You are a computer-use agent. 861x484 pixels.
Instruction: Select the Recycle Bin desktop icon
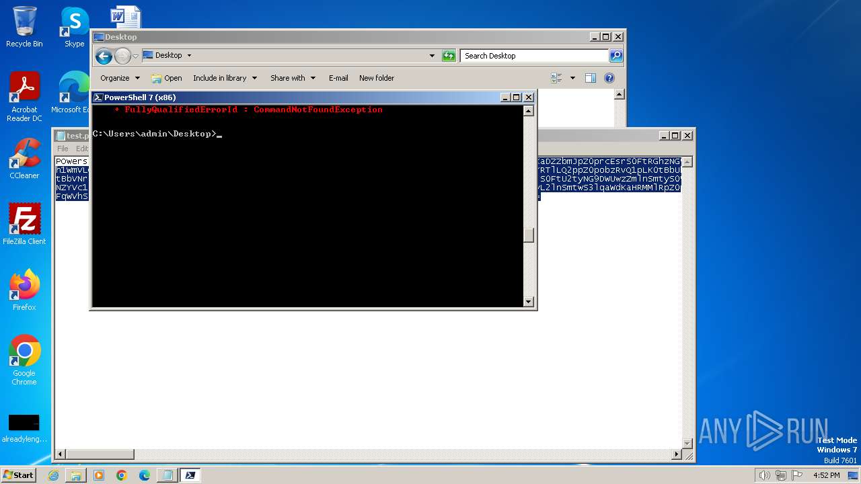click(x=24, y=27)
